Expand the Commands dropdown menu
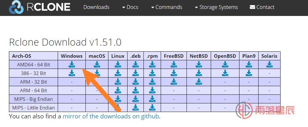 coord(166,7)
